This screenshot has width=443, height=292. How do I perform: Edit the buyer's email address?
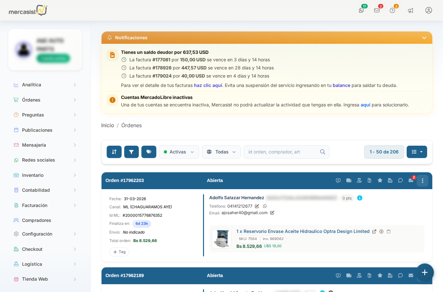pyautogui.click(x=272, y=213)
